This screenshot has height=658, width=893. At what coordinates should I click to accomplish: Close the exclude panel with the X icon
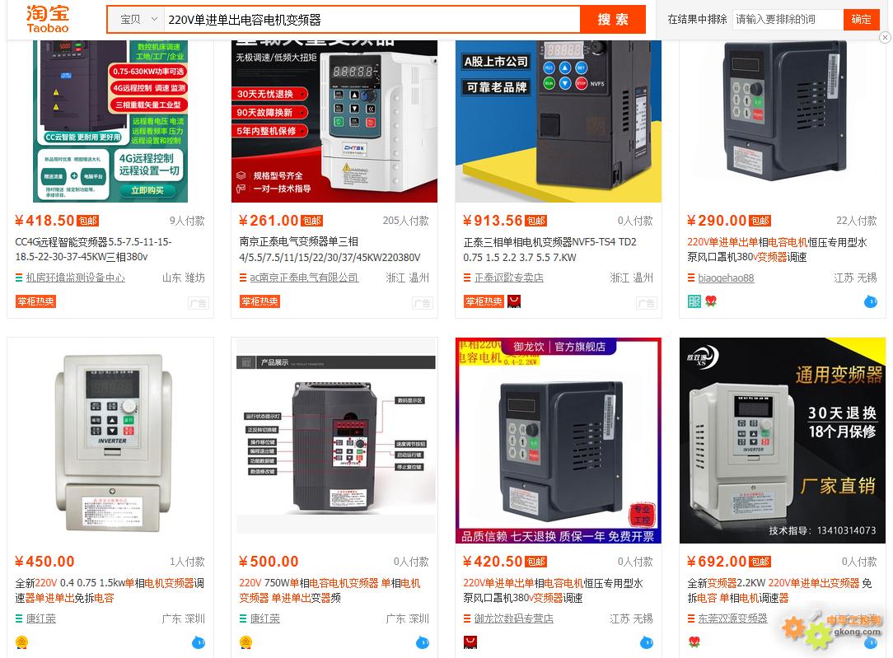(885, 38)
